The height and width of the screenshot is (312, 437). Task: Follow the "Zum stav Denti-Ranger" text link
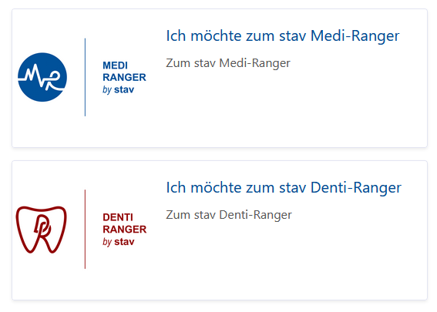(x=229, y=215)
